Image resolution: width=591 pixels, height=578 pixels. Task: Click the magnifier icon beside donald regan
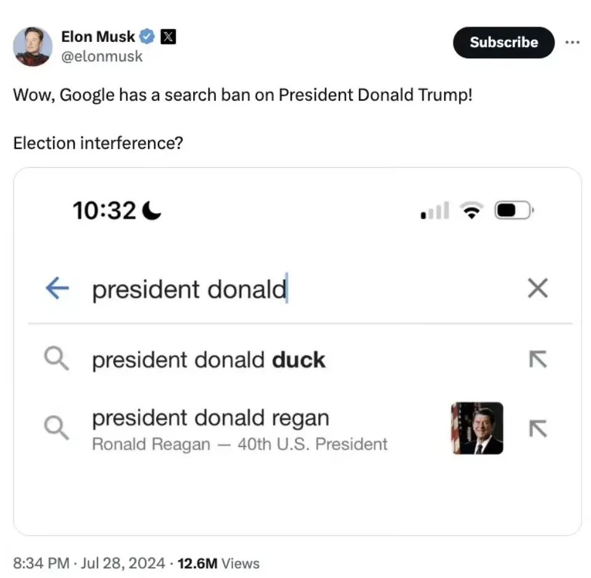point(56,427)
